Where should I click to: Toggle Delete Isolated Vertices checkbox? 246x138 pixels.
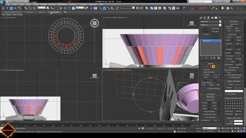click(x=226, y=75)
